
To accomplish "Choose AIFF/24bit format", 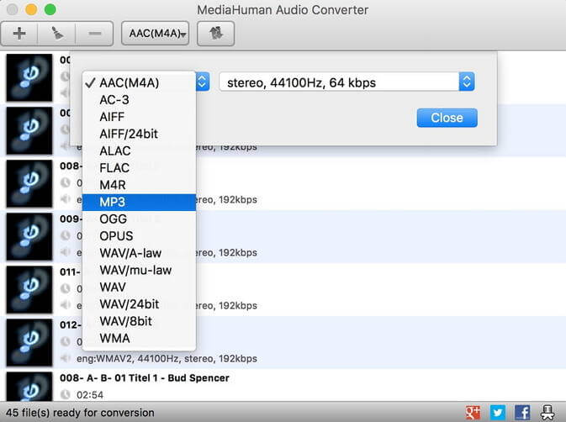I will tap(139, 134).
